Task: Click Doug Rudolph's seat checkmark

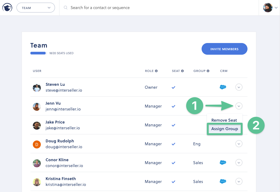Action: (x=173, y=144)
